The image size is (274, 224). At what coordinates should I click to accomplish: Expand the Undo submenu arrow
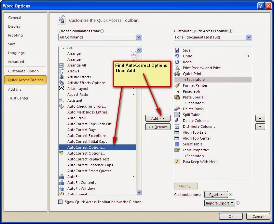pyautogui.click(x=249, y=56)
